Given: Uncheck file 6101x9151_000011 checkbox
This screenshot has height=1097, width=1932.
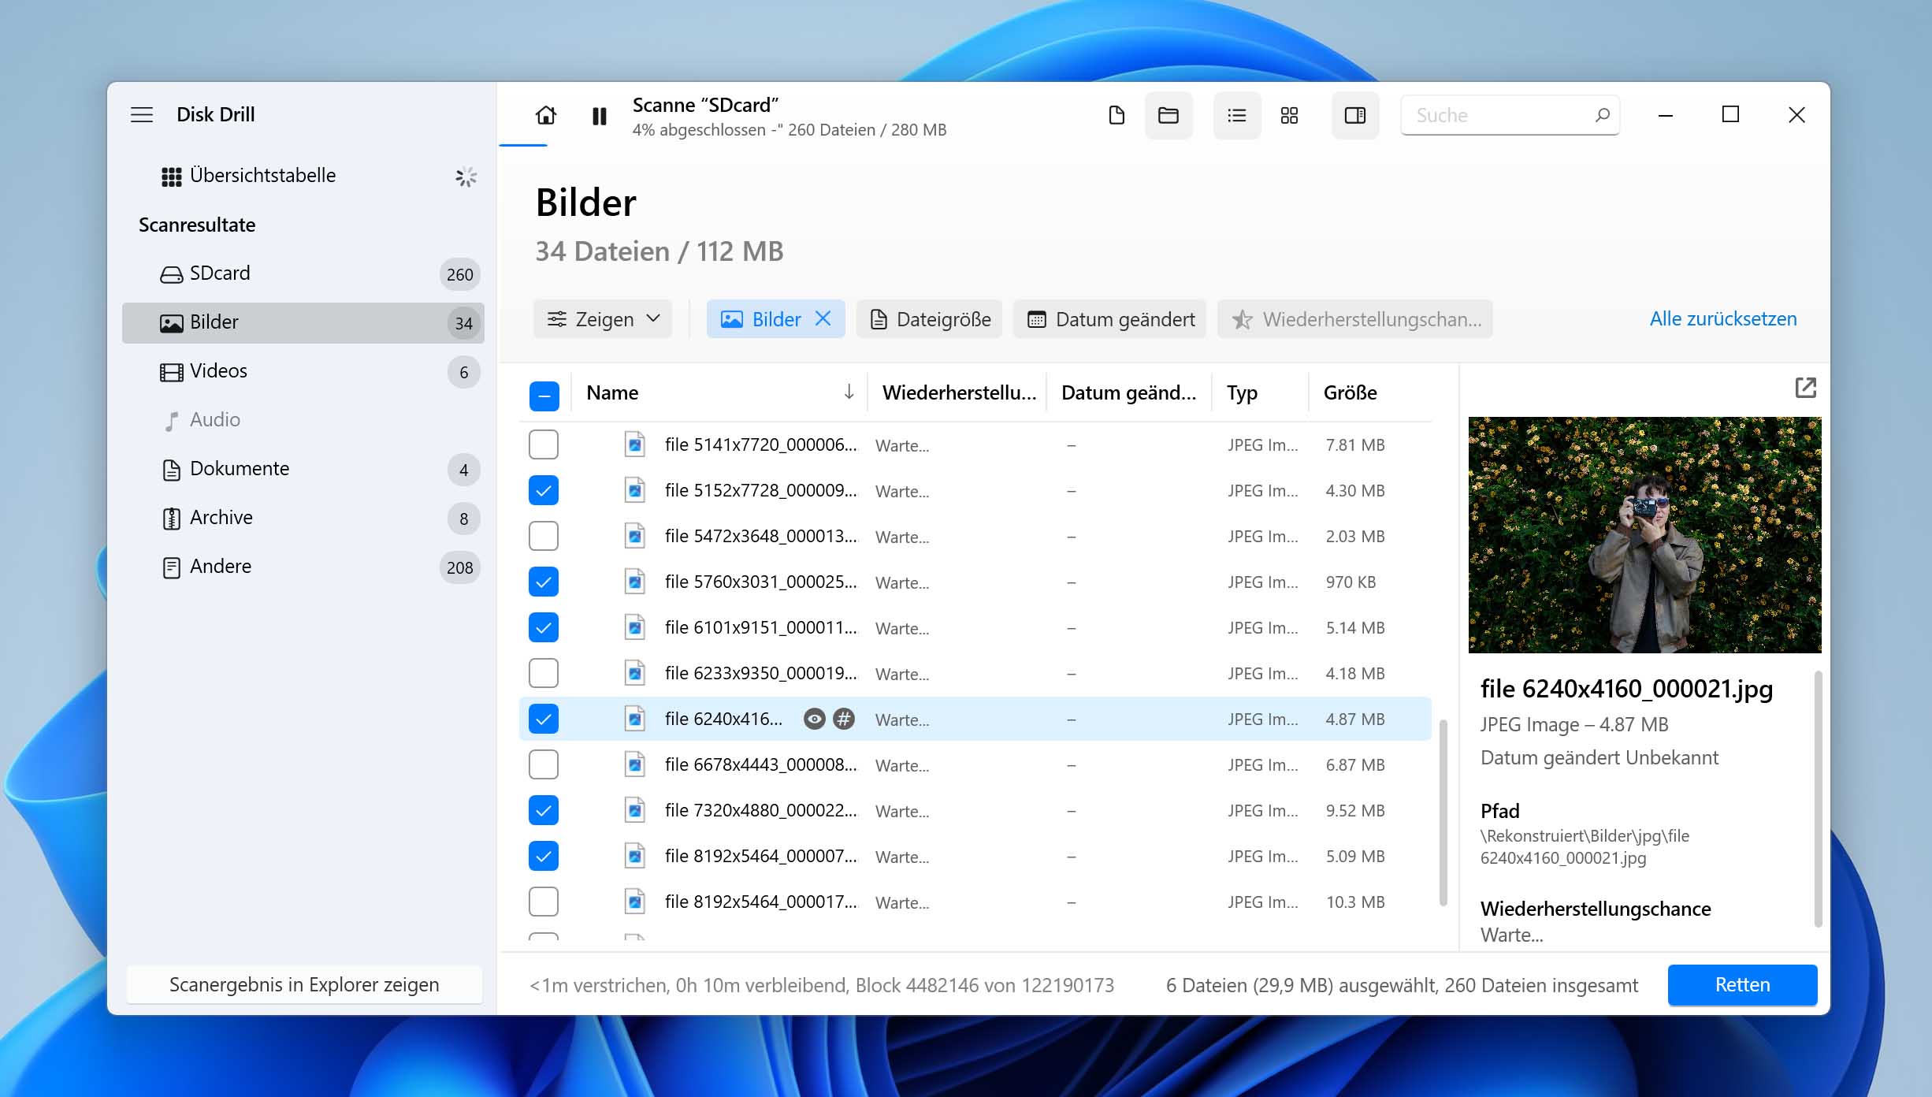Looking at the screenshot, I should click(544, 627).
